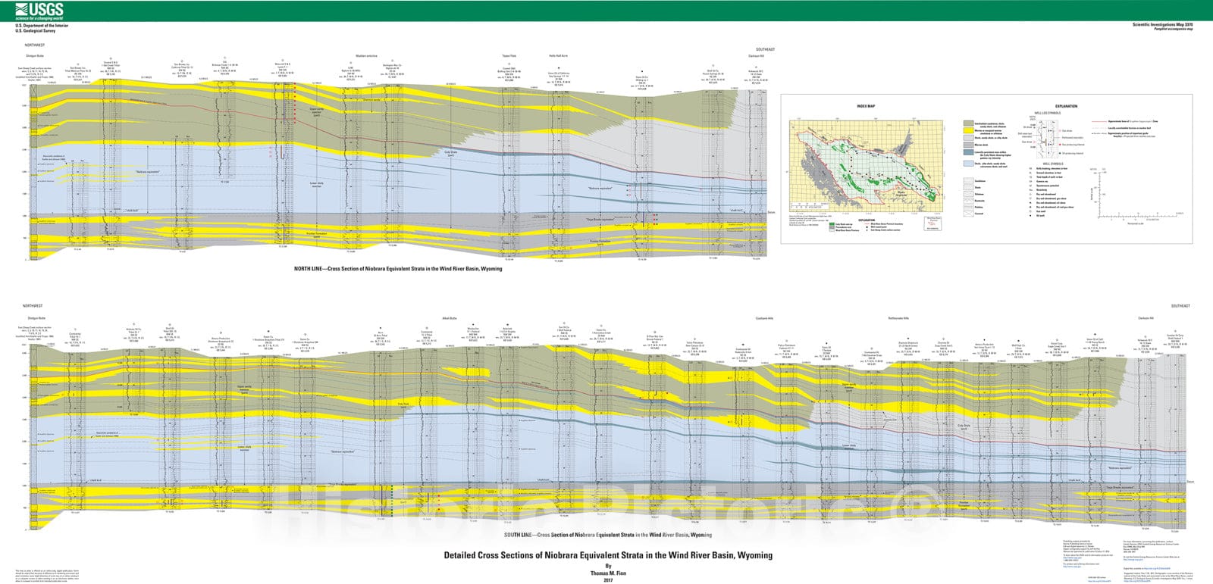The height and width of the screenshot is (584, 1213).
Task: Click the SOUTH LINE cross section caption
Action: [607, 535]
